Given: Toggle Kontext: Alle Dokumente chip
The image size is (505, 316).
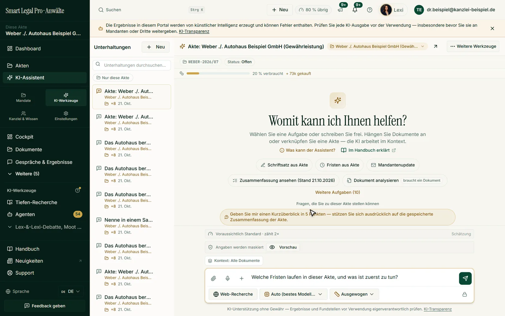Looking at the screenshot, I should coord(234,261).
